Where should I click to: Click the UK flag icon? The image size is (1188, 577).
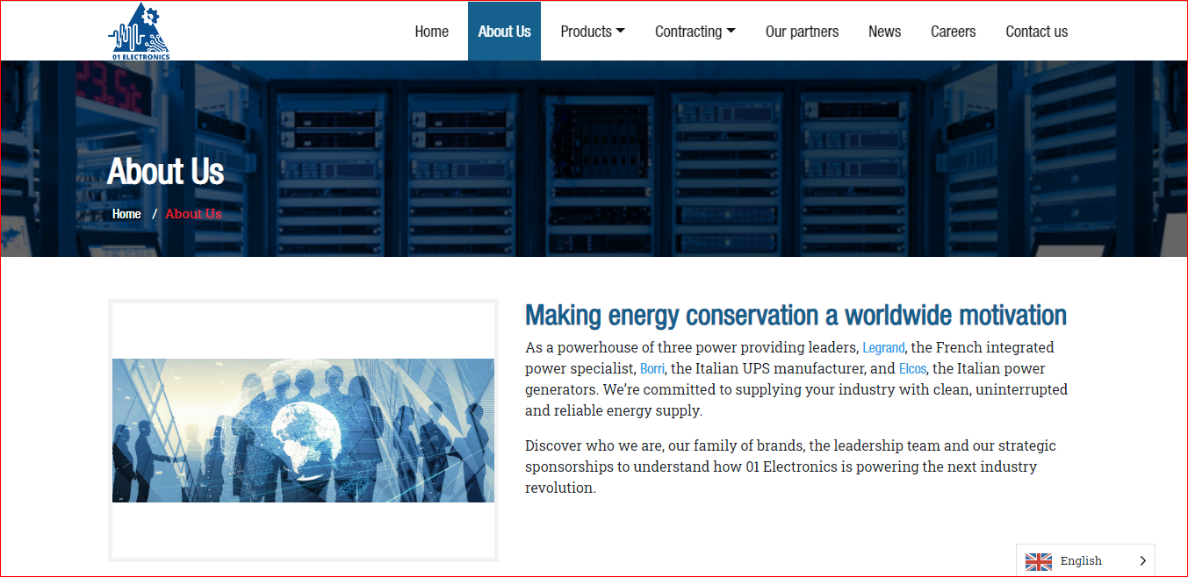tap(1039, 561)
